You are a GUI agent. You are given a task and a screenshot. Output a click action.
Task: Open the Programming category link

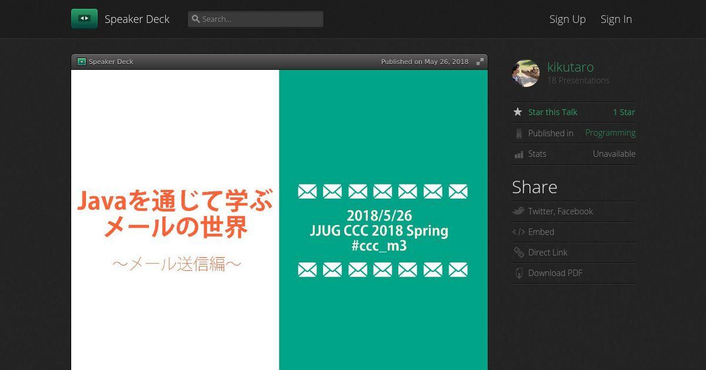point(610,133)
